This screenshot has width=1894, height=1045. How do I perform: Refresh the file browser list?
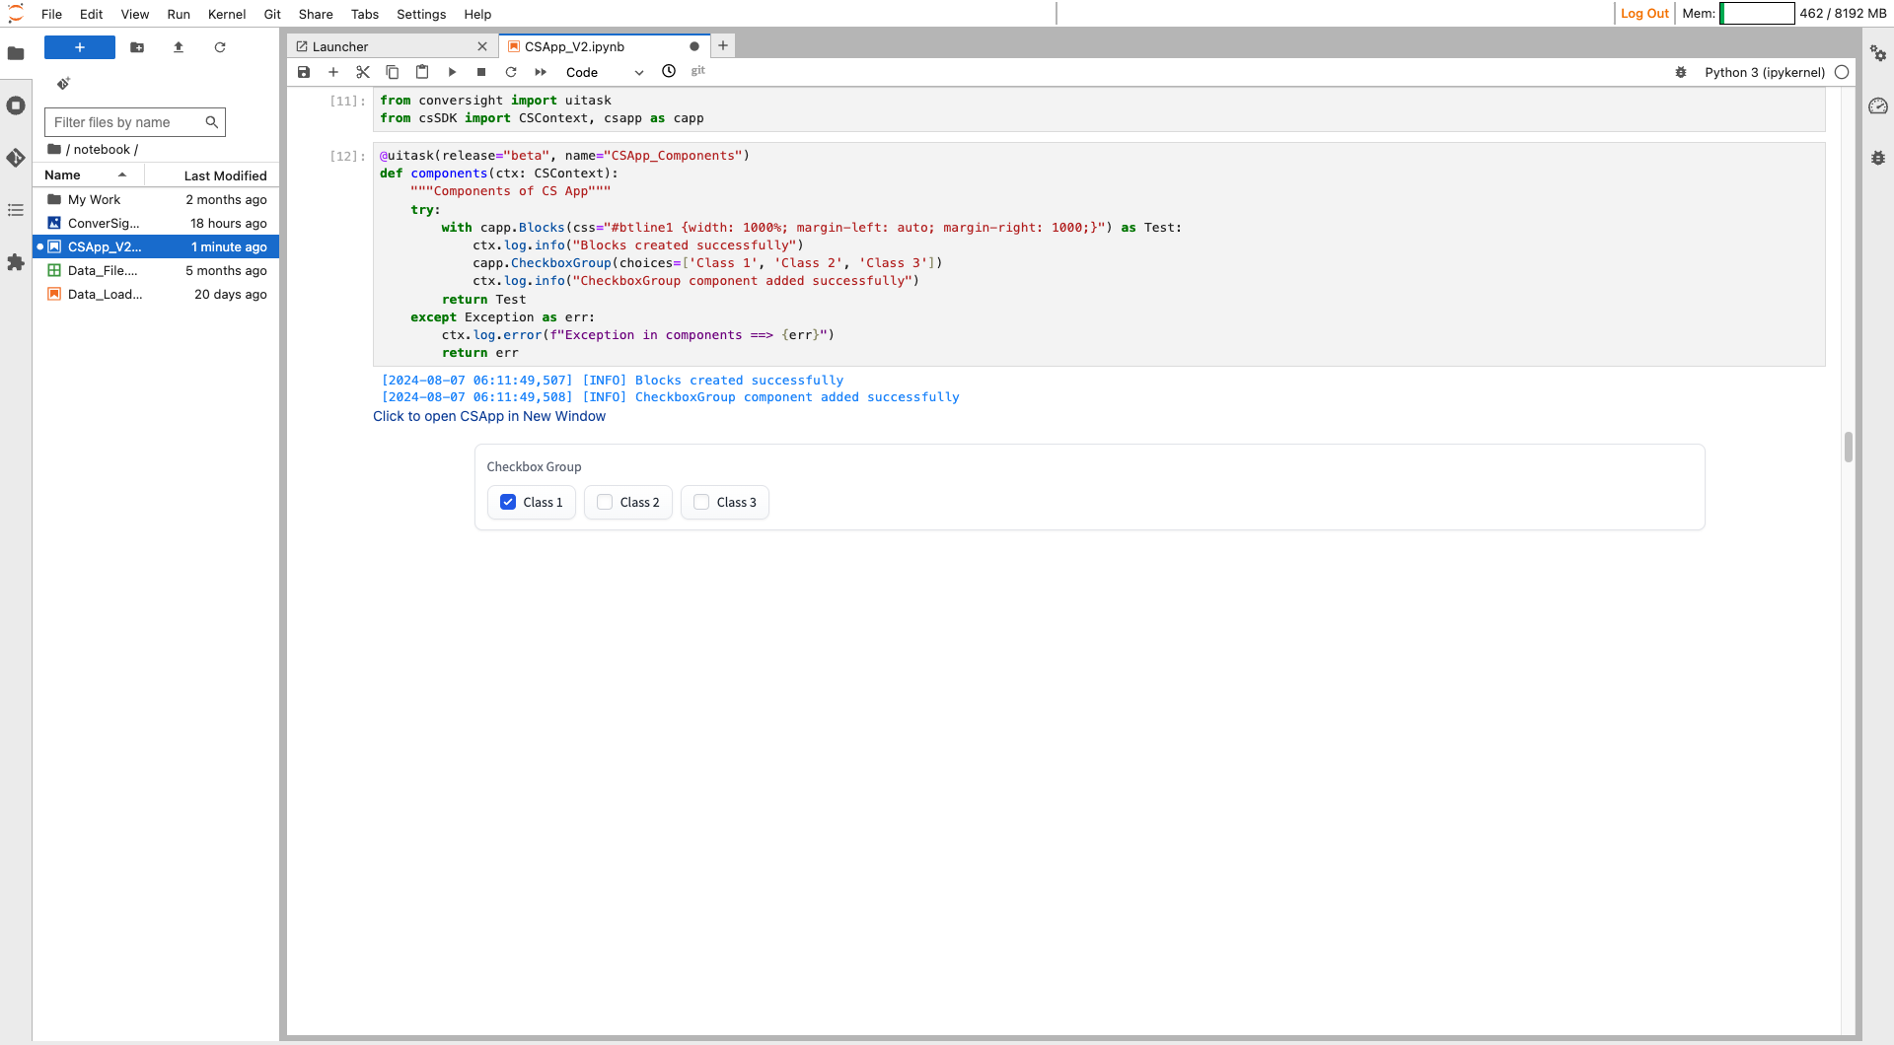pyautogui.click(x=220, y=47)
